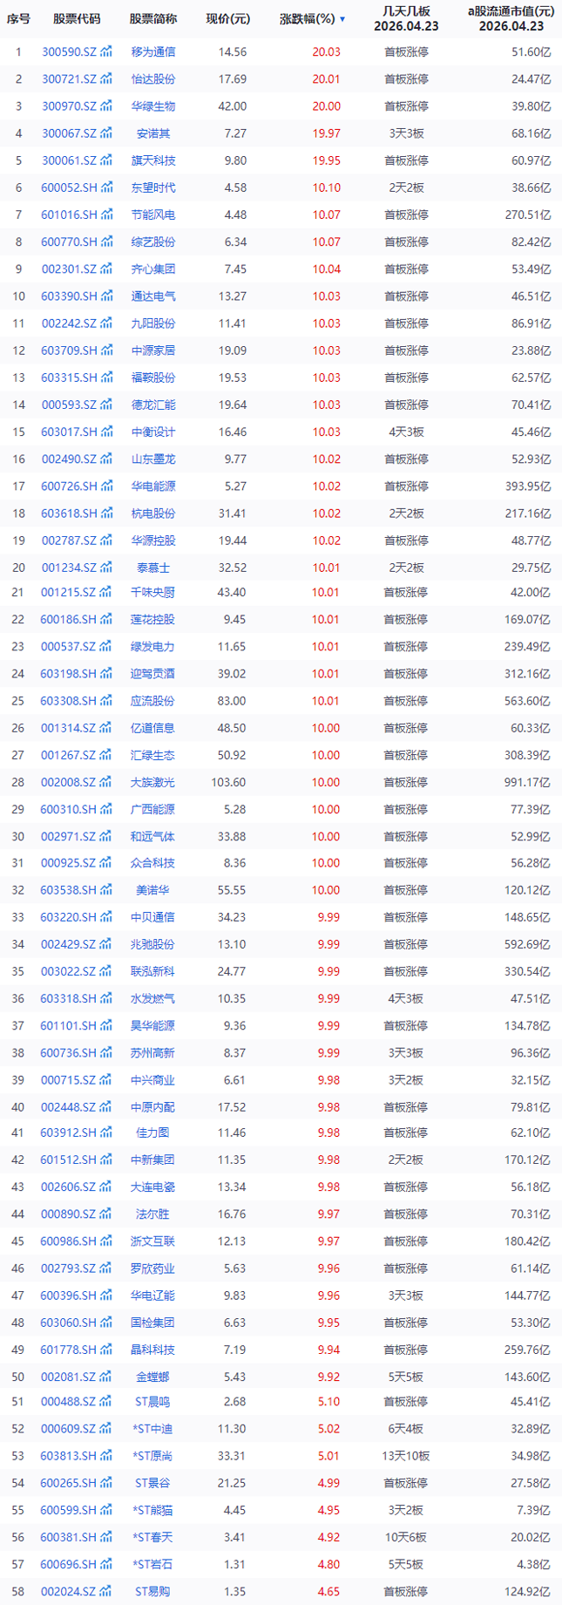The image size is (562, 1605).
Task: Open stock name link 大族激光
Action: 153,783
